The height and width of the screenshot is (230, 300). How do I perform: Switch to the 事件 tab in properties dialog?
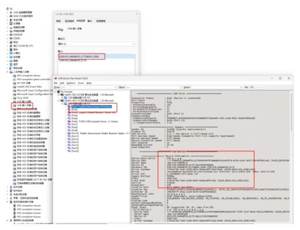coord(90,21)
